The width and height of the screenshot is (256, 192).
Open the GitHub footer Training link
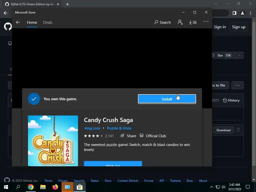point(175,180)
